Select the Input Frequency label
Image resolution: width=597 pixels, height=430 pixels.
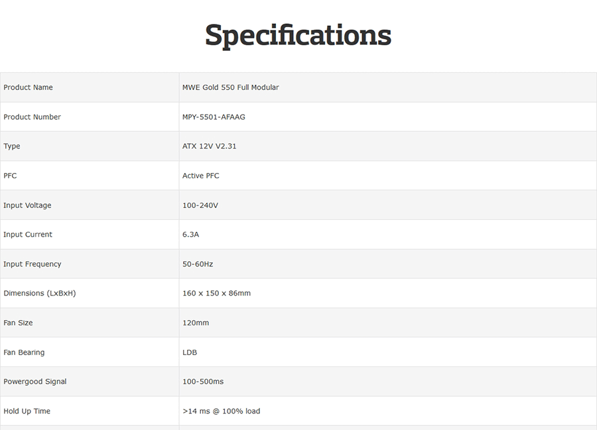(33, 264)
